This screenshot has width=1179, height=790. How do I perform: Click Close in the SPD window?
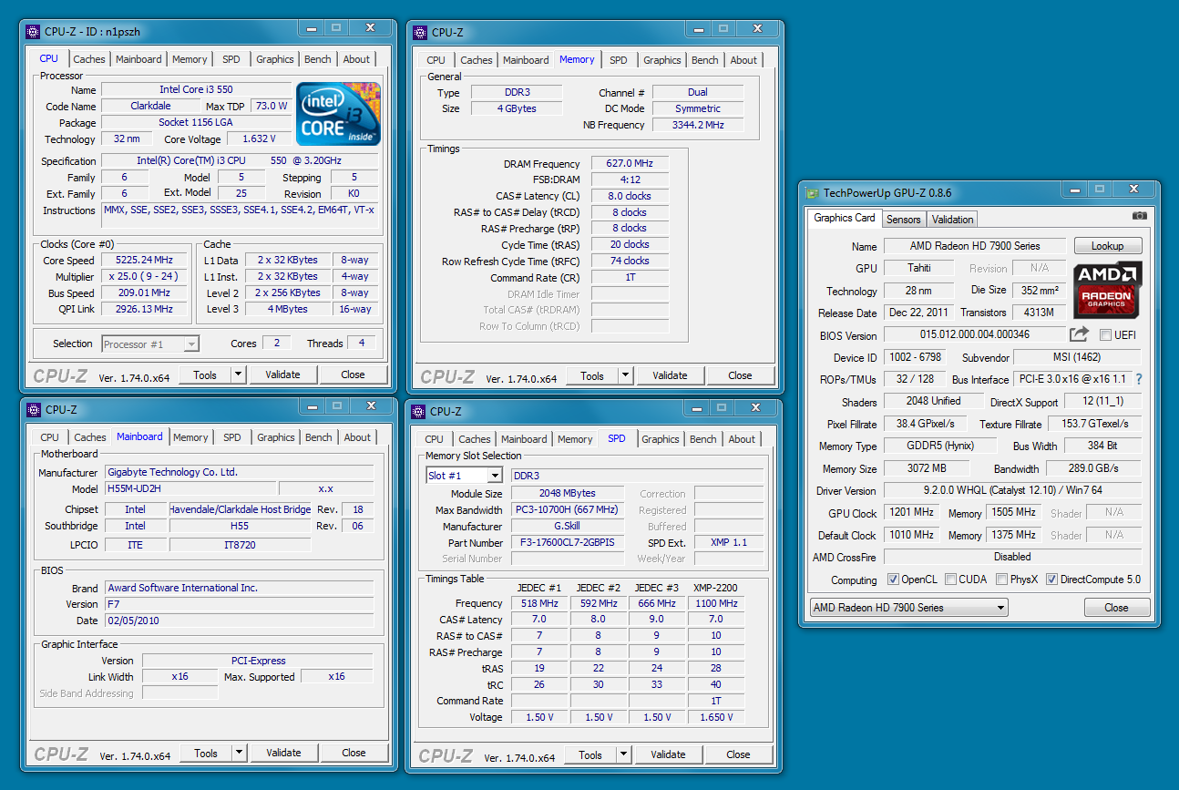tap(738, 754)
